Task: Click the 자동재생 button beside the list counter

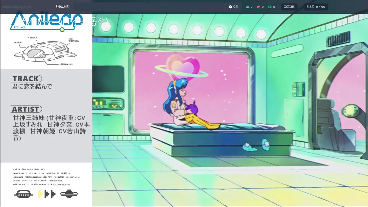Action: (x=289, y=7)
